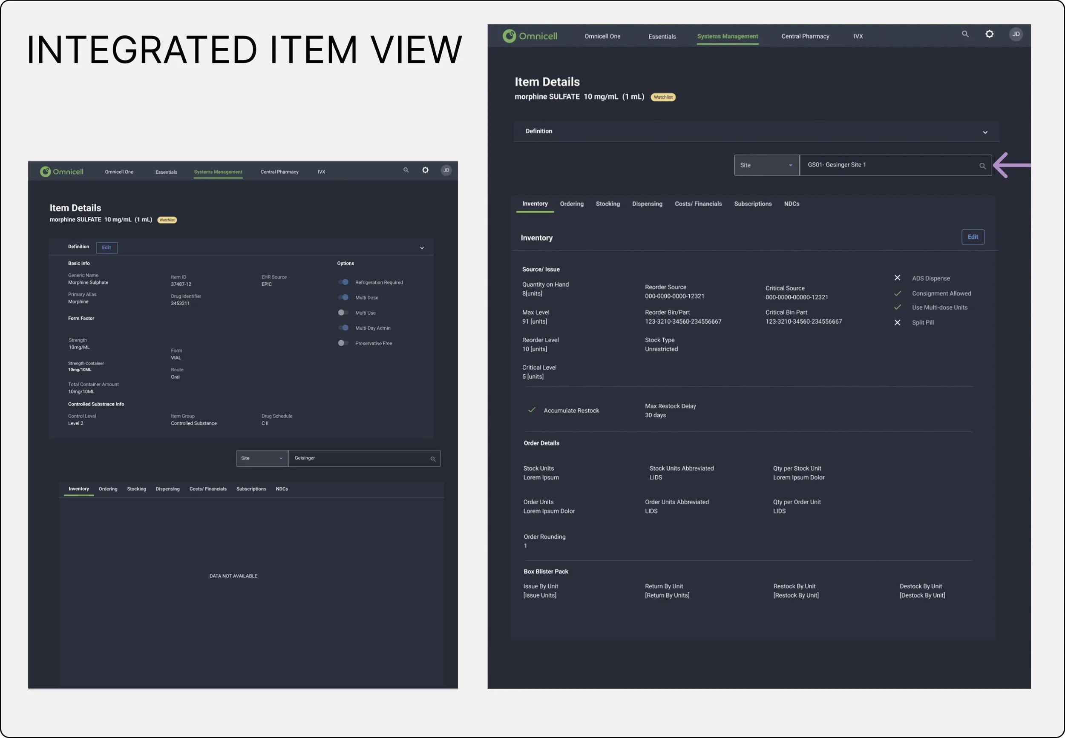The image size is (1065, 738).
Task: Select the Central Pharmacy navigation item
Action: [805, 36]
